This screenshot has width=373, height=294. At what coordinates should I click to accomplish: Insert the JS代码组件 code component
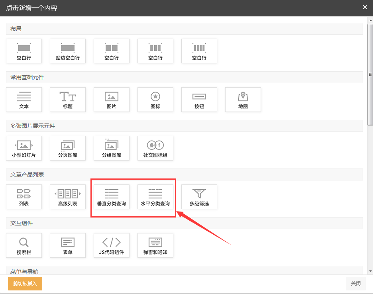click(x=112, y=245)
